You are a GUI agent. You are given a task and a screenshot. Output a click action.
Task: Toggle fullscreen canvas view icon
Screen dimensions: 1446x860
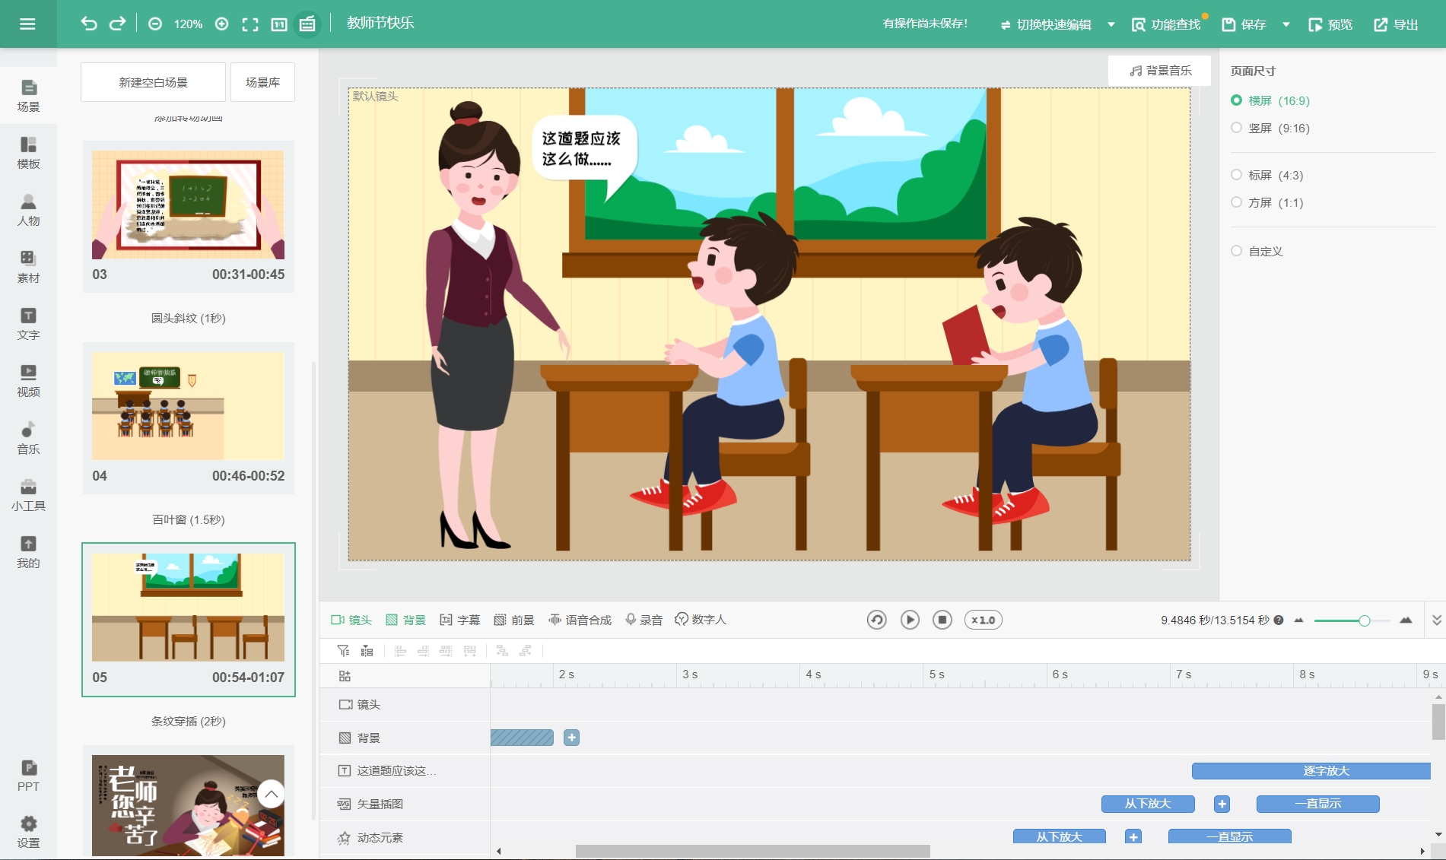(x=250, y=24)
